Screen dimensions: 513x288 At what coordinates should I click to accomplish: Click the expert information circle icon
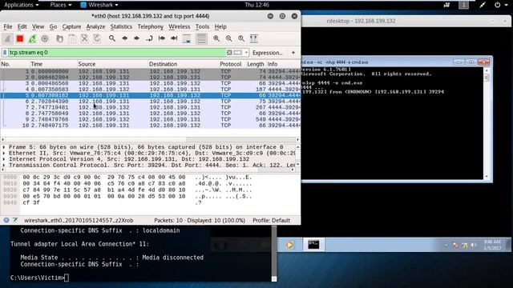click(x=6, y=221)
